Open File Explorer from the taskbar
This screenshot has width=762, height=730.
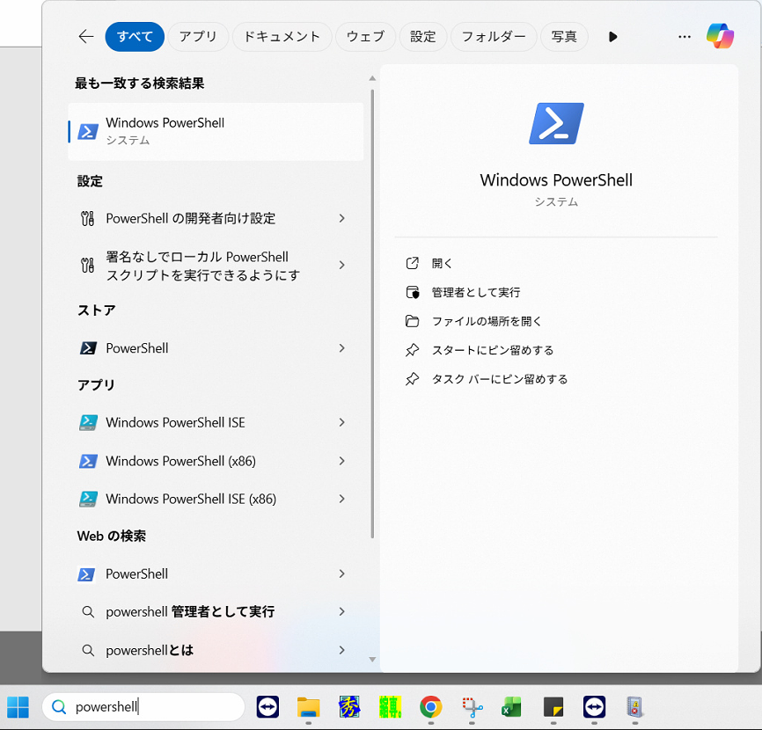[x=308, y=707]
